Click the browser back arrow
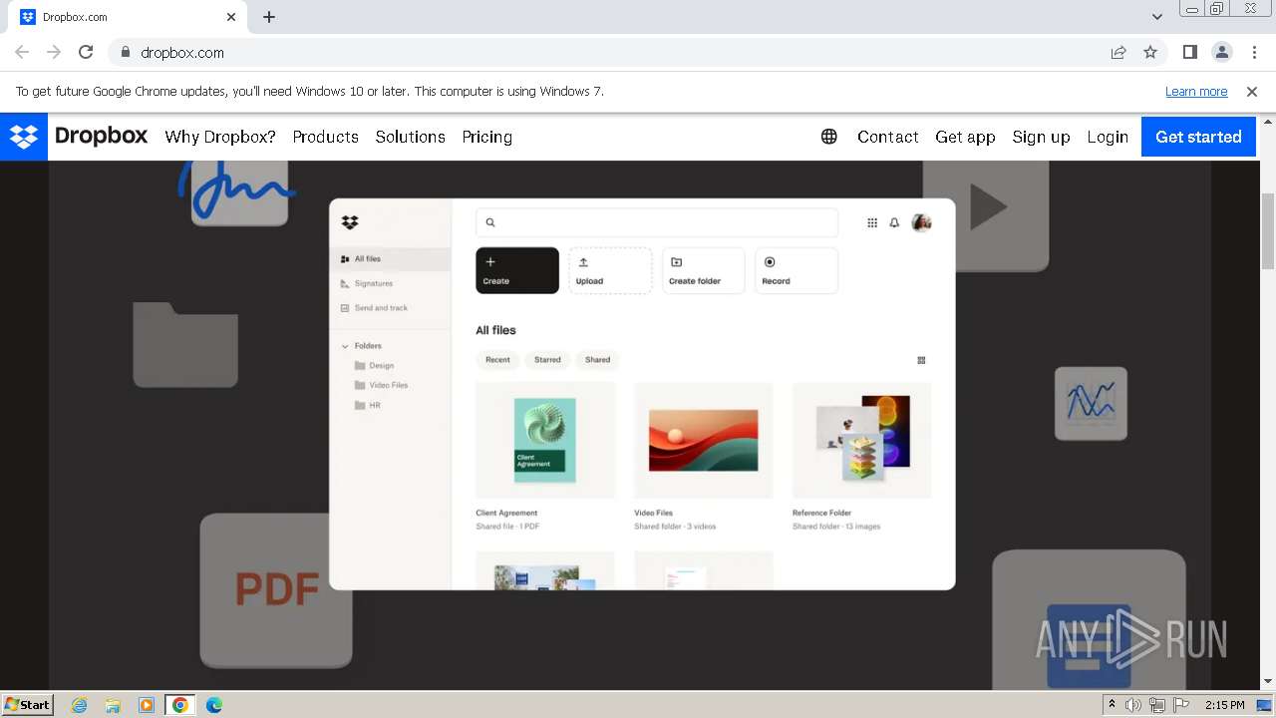Image resolution: width=1276 pixels, height=718 pixels. click(22, 52)
